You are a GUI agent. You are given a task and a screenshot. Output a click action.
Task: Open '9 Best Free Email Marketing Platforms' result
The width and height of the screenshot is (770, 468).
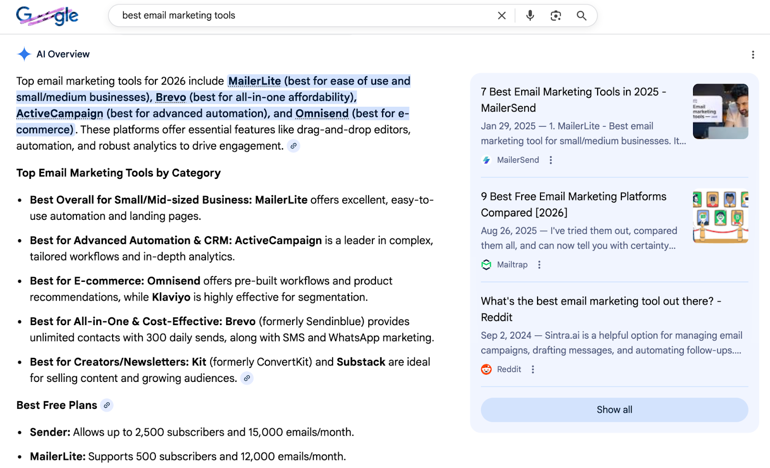pos(573,204)
